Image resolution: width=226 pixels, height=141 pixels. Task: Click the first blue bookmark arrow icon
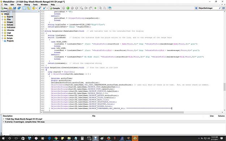(x=40, y=8)
